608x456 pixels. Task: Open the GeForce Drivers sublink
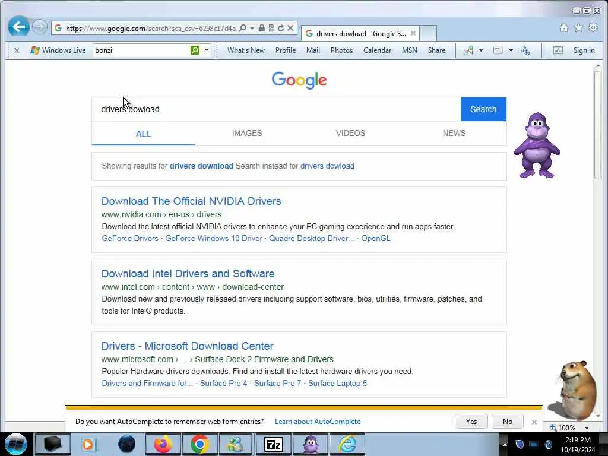coord(130,239)
